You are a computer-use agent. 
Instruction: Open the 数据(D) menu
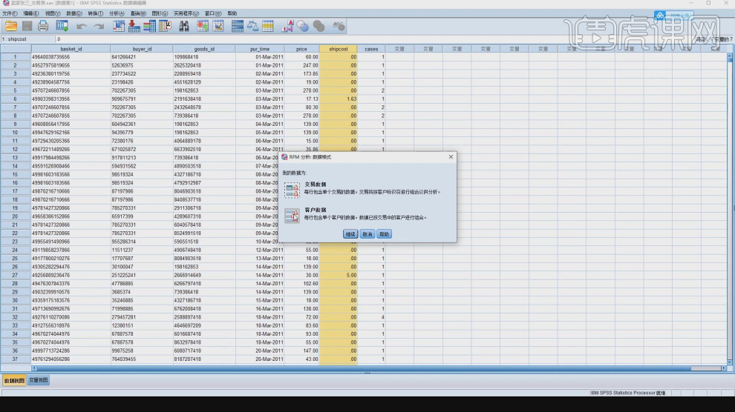(x=74, y=13)
